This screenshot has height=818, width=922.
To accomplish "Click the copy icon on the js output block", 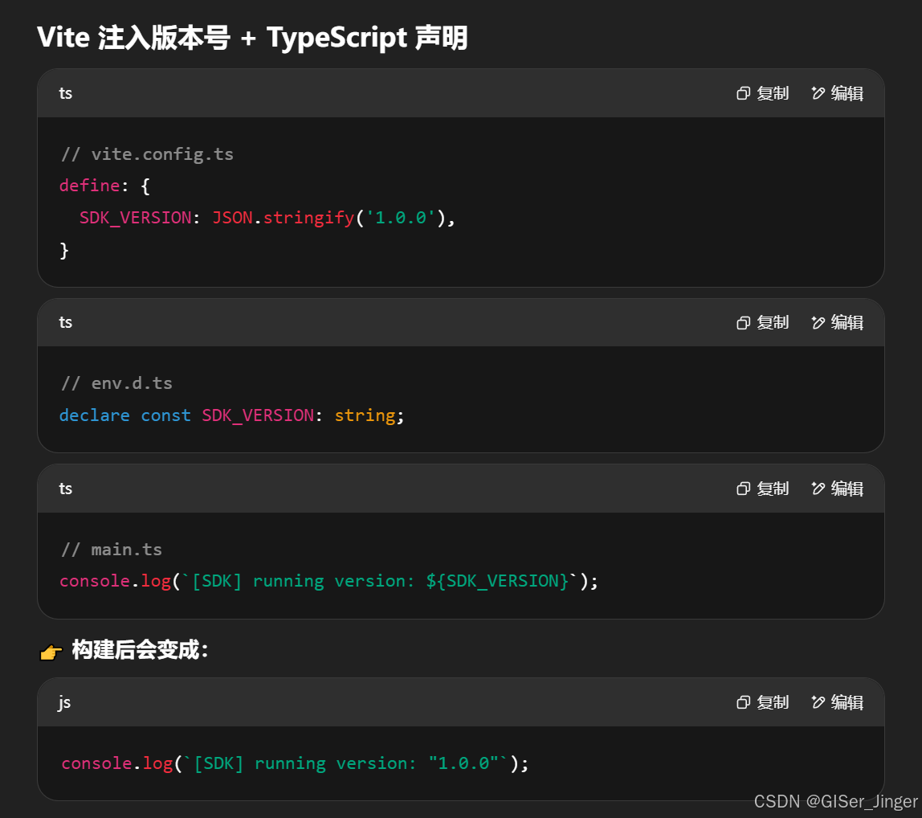I will click(x=743, y=702).
